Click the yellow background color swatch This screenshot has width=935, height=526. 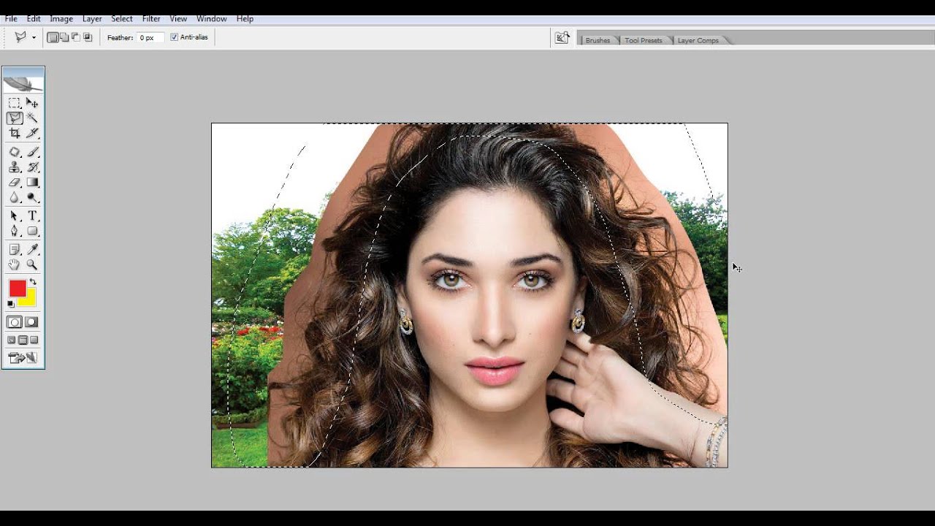(29, 300)
